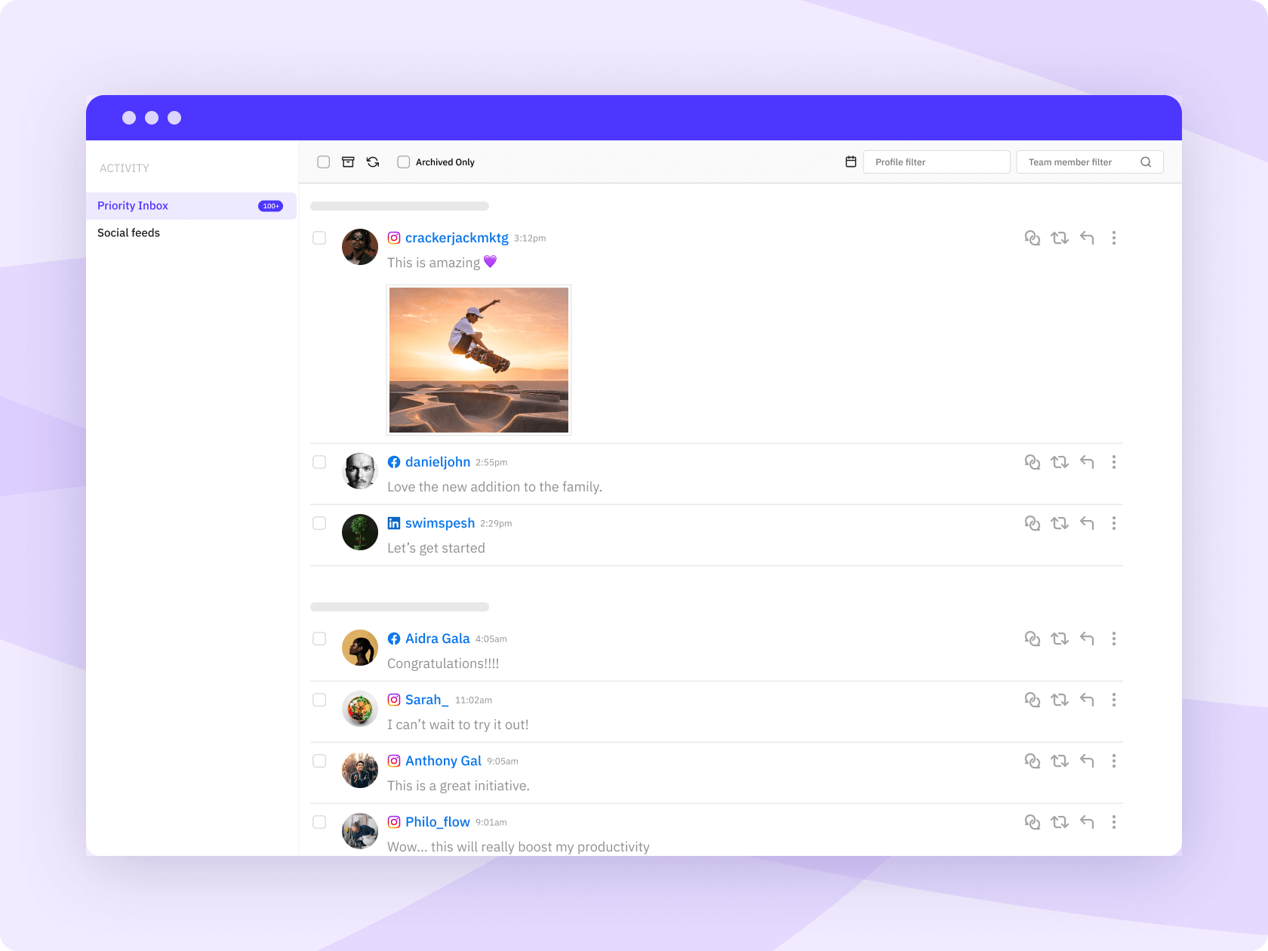
Task: Select the checkbox next to crackerjackmktg's message
Action: click(x=319, y=238)
